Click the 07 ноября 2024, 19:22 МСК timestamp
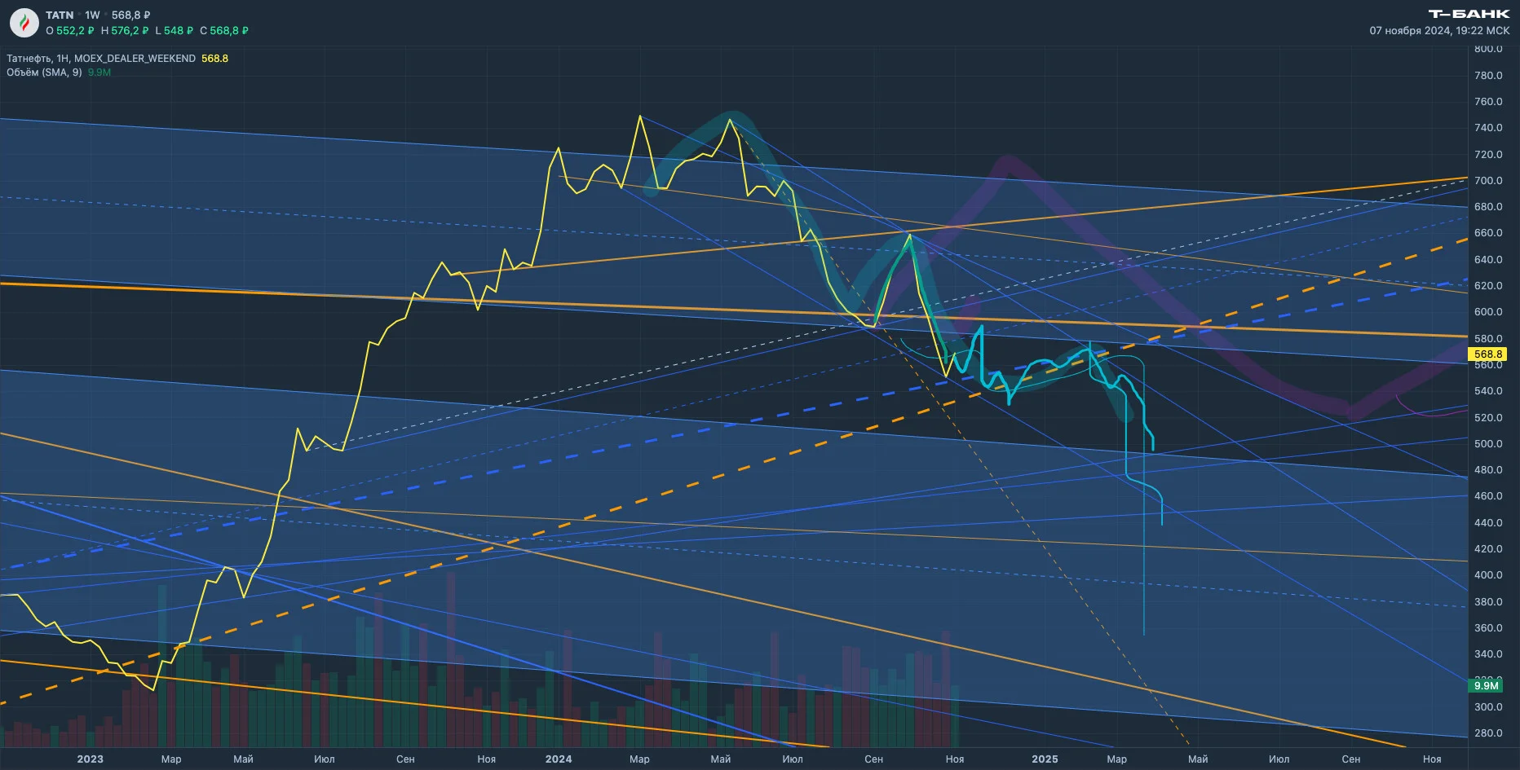 (x=1439, y=31)
